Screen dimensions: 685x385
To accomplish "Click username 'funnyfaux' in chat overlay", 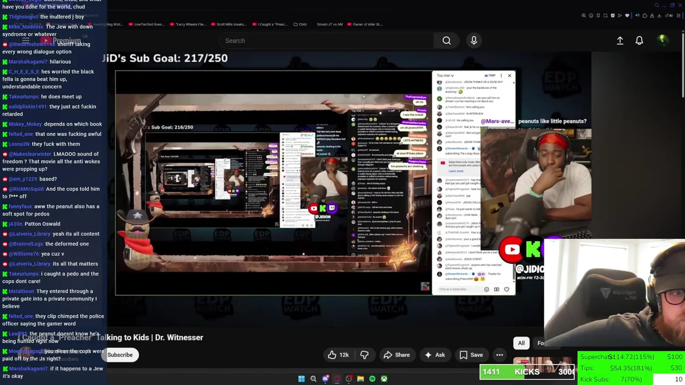I will point(21,206).
